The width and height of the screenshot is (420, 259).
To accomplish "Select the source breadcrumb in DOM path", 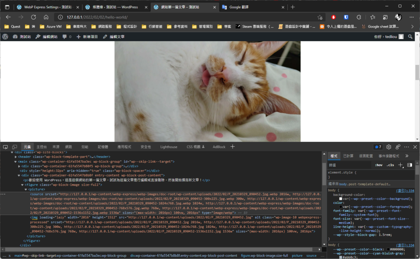I will point(311,256).
